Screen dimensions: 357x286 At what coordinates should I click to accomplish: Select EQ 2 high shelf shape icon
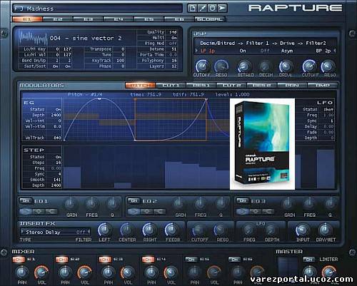pos(159,211)
